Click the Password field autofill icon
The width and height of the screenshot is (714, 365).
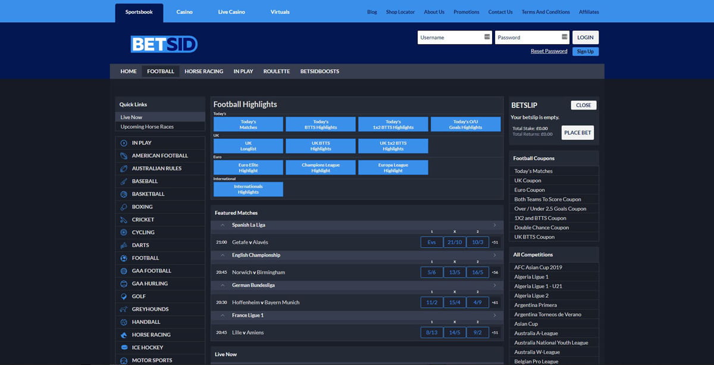pyautogui.click(x=564, y=37)
